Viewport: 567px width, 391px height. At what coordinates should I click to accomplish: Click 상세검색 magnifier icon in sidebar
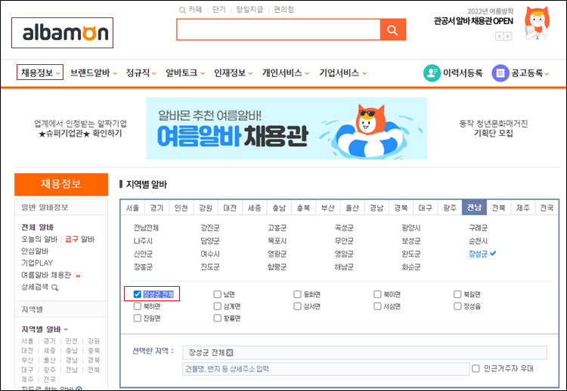(54, 288)
